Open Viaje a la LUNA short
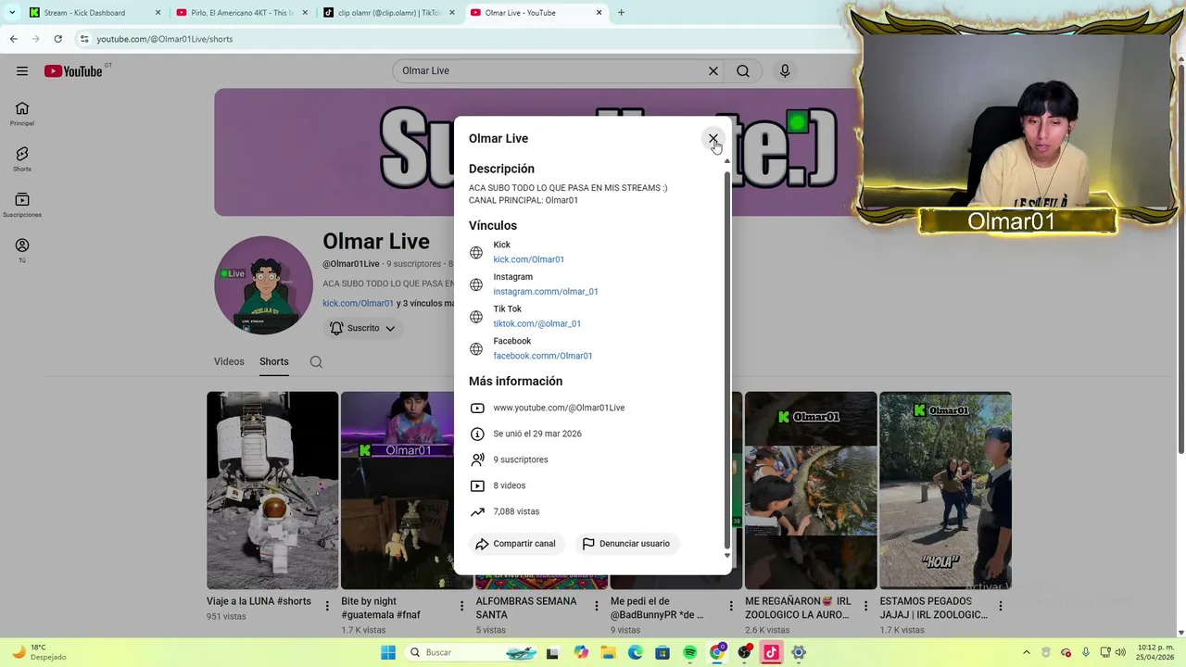 click(272, 490)
